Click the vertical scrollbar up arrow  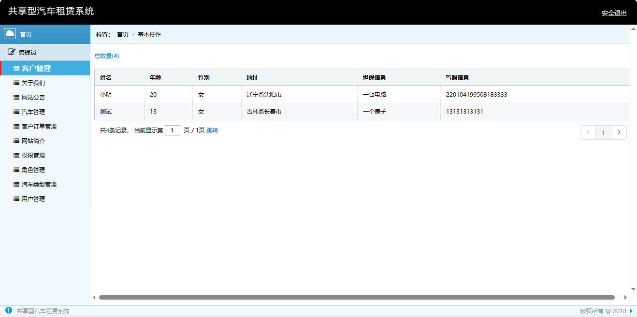(633, 29)
